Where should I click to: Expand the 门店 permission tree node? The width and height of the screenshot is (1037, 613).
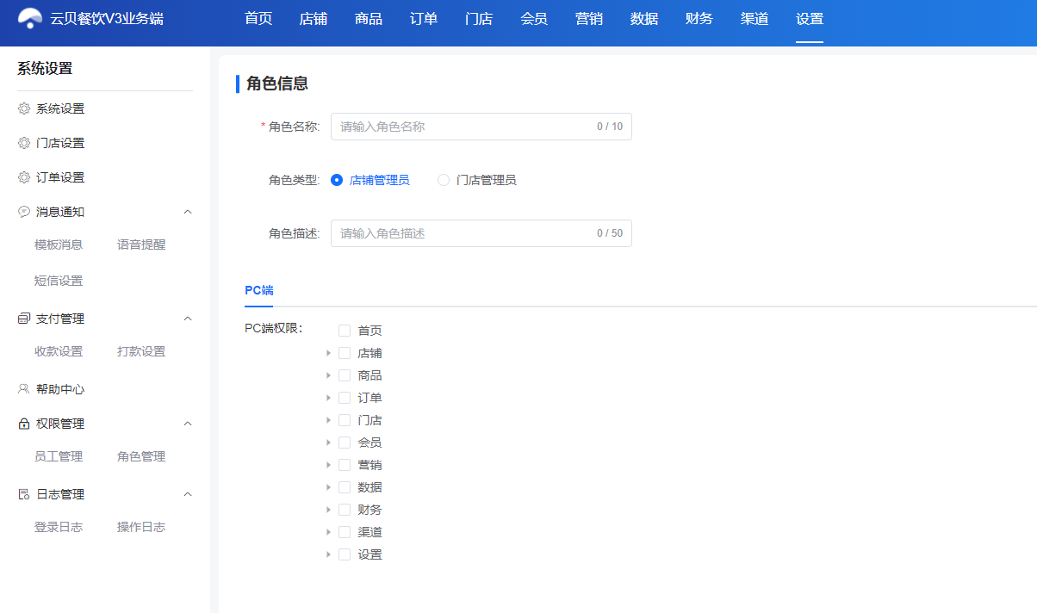328,420
